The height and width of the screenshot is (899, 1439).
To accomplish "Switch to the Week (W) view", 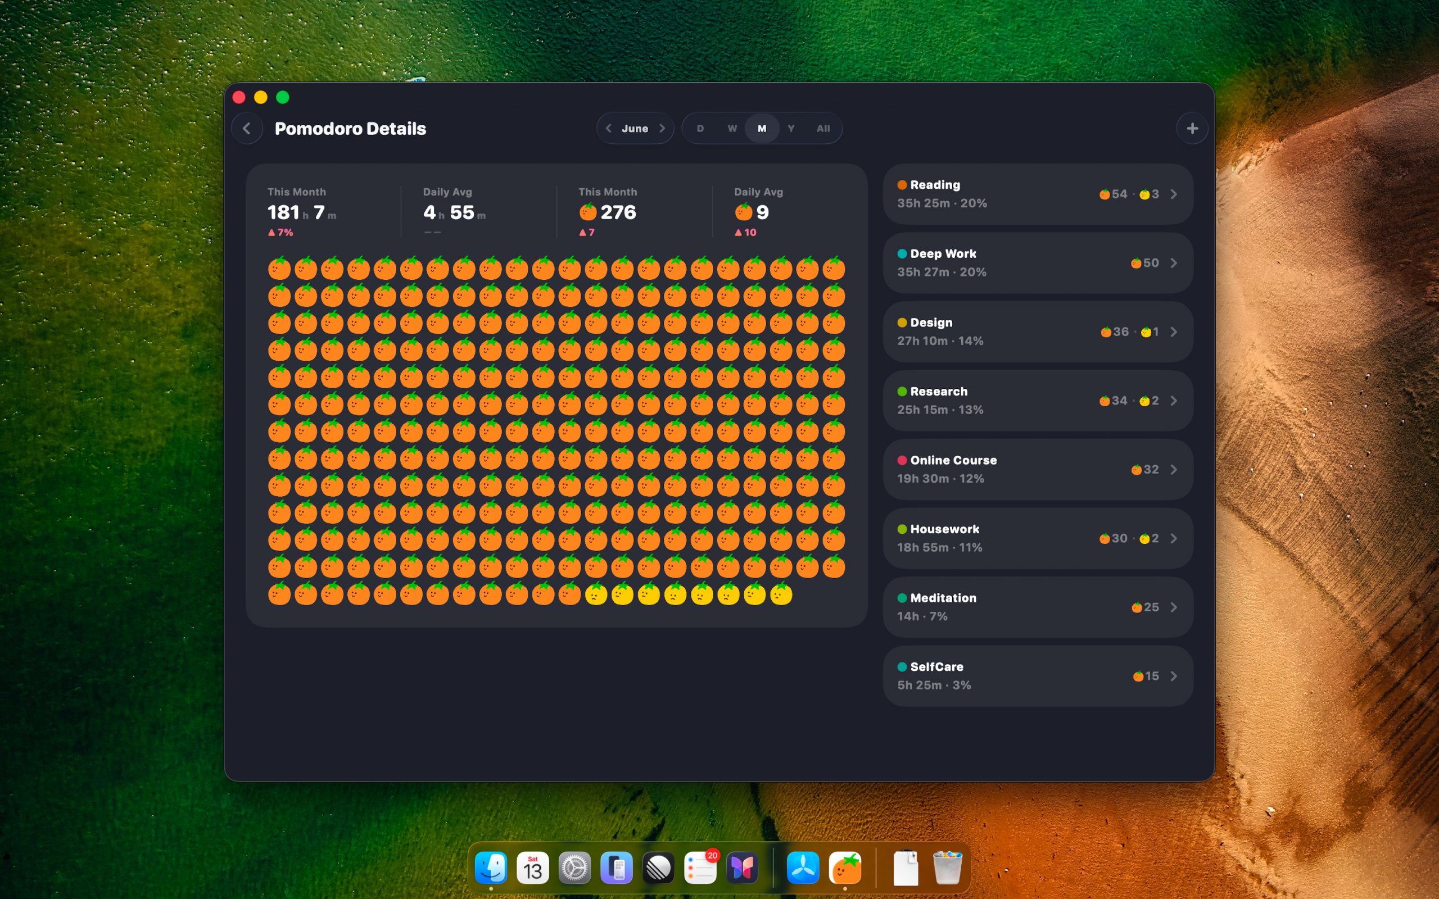I will click(x=732, y=129).
